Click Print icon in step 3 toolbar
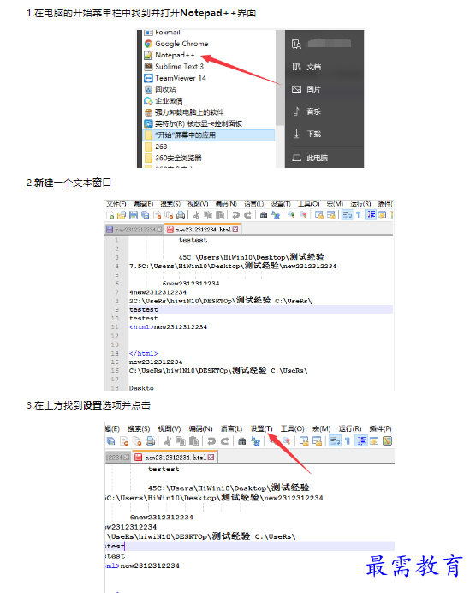Image resolution: width=470 pixels, height=593 pixels. pos(150,441)
